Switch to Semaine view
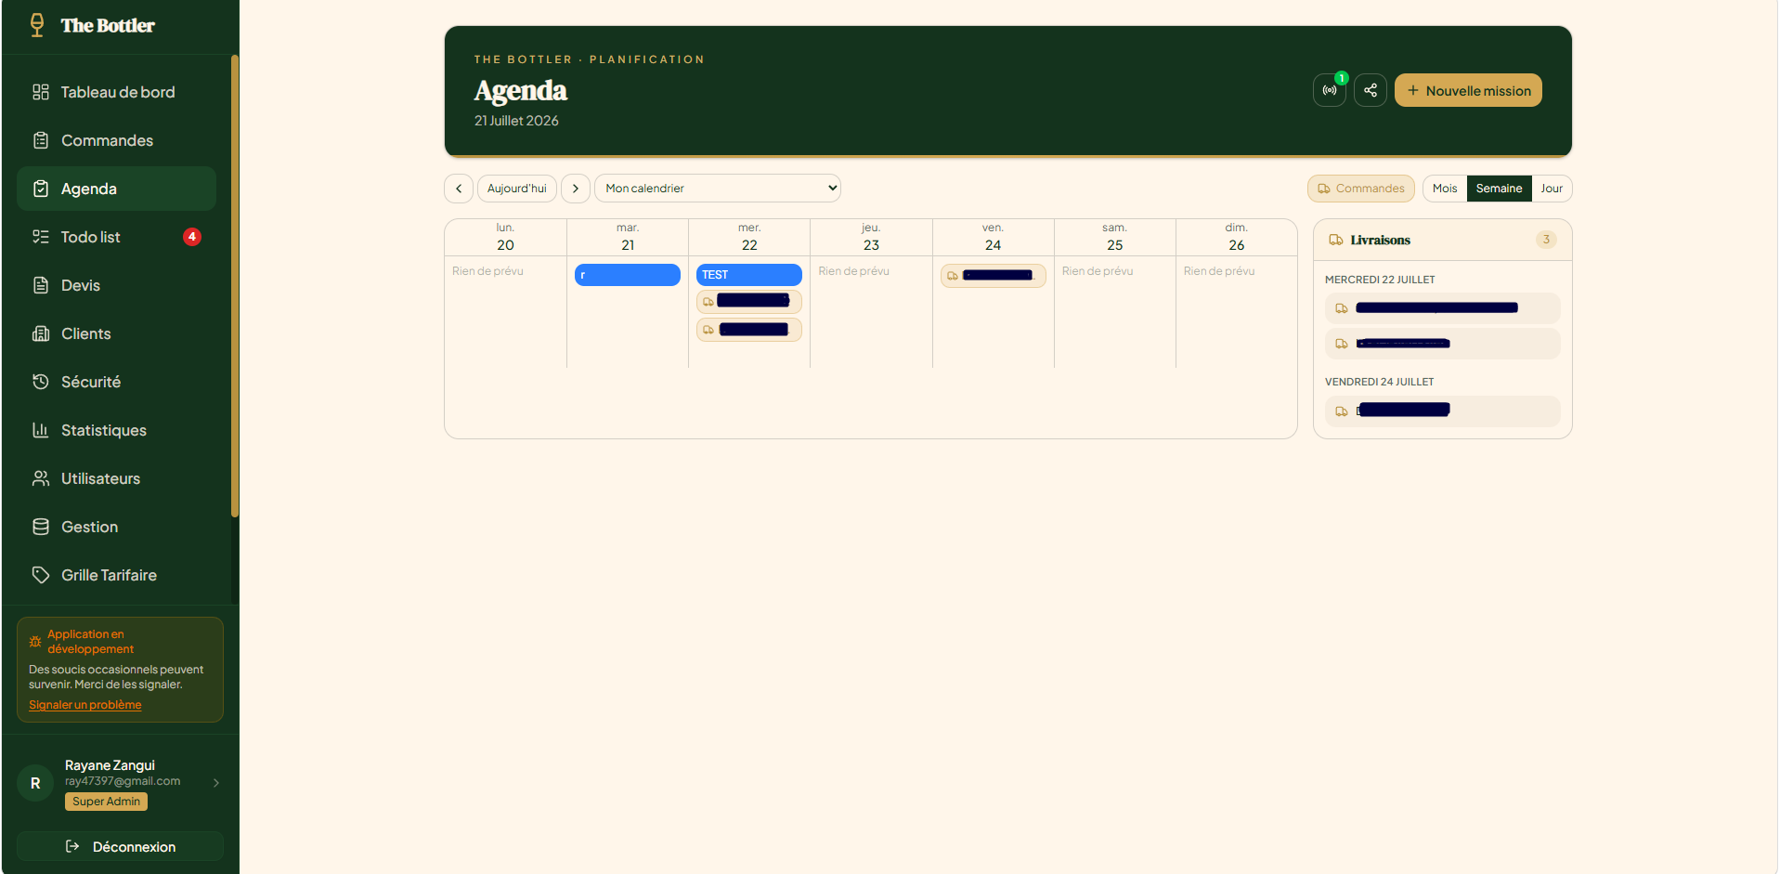The image size is (1780, 874). click(x=1499, y=189)
